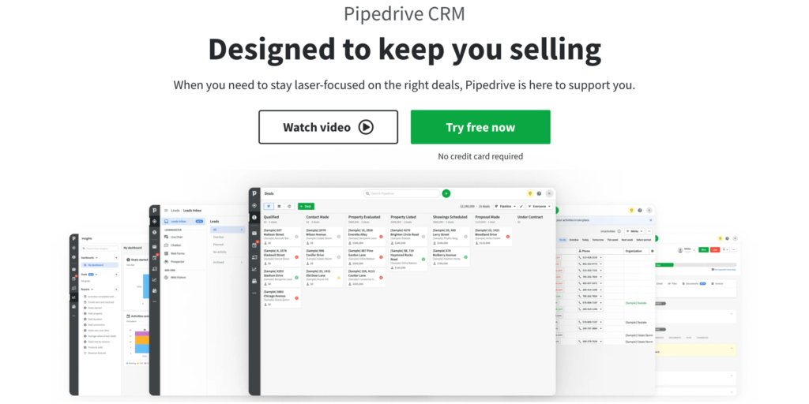This screenshot has width=809, height=404.
Task: Click the green Won button on deal detail
Action: (704, 249)
